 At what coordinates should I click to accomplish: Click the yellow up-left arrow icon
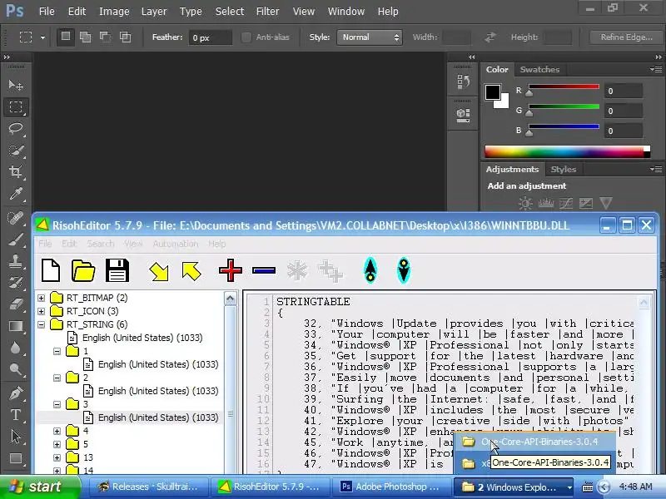191,271
